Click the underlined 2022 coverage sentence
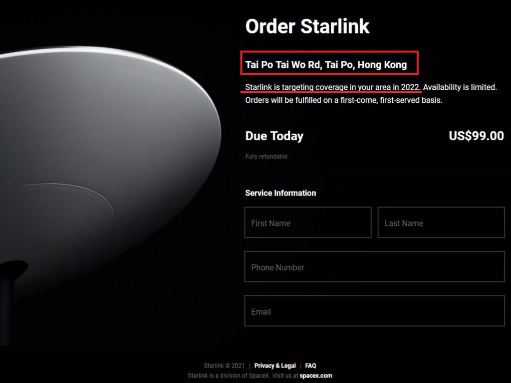Image resolution: width=511 pixels, height=383 pixels. 333,87
